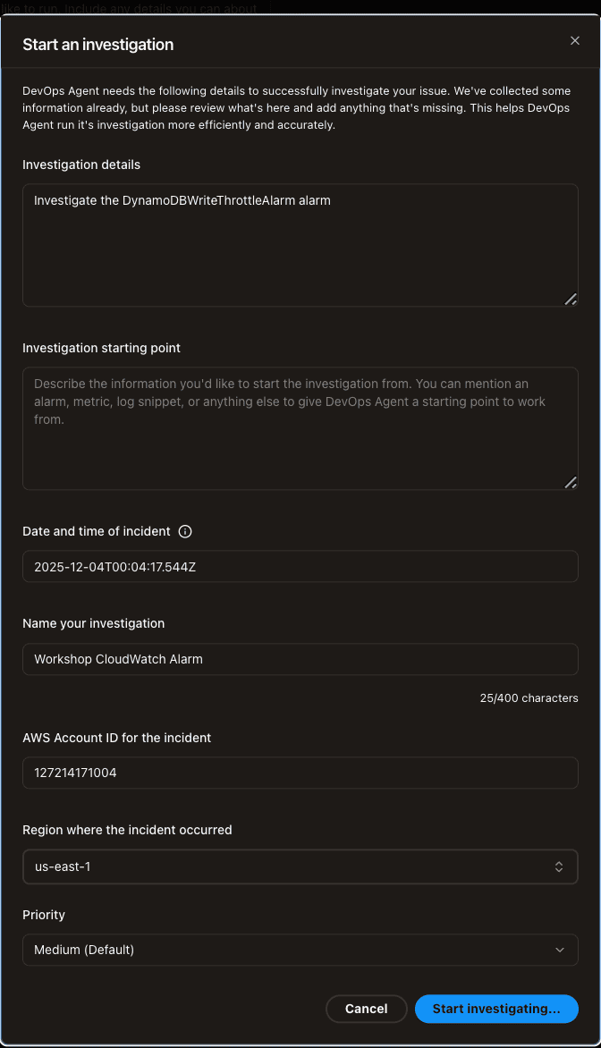This screenshot has width=601, height=1048.
Task: Expand the Medium (Default) priority dropdown
Action: 300,950
